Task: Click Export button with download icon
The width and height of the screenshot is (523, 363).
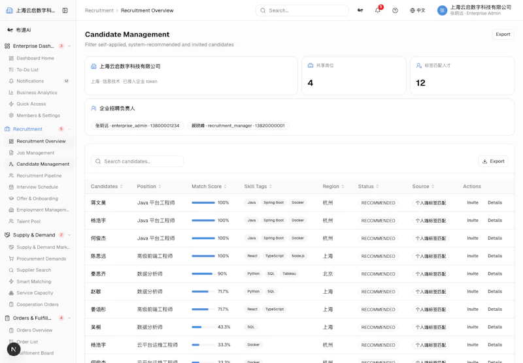Action: tap(493, 161)
